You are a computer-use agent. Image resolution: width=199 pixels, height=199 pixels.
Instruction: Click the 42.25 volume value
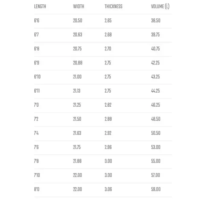coord(155,63)
